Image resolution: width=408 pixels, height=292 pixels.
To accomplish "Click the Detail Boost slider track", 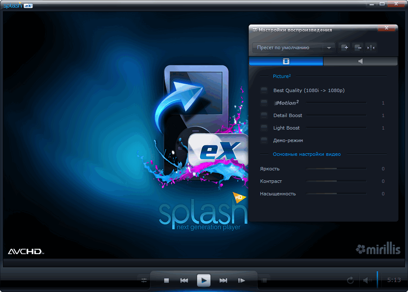I will click(336, 115).
